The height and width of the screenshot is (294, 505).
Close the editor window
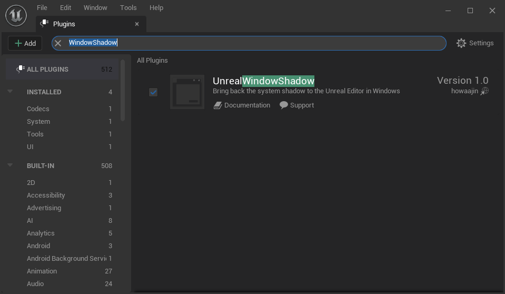(x=492, y=11)
